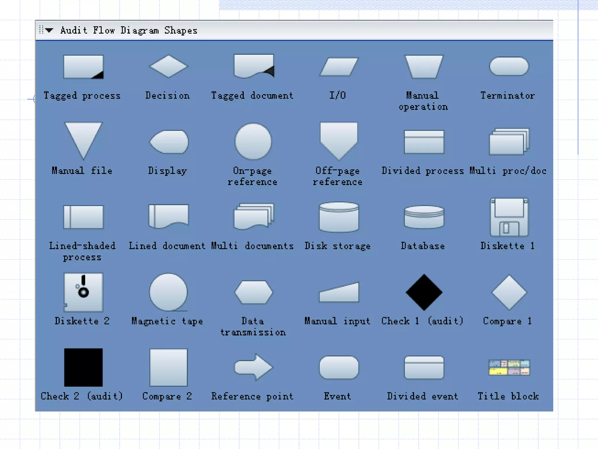Pick the Magnetic tape shape
Screen dimensions: 598x449
point(168,292)
